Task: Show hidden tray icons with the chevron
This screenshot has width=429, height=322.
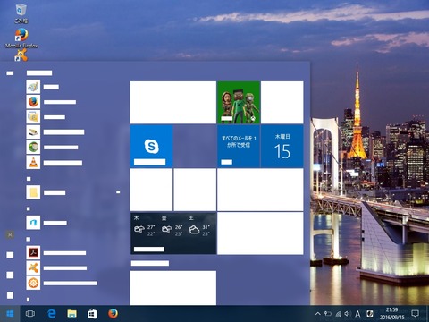Action: tap(318, 314)
